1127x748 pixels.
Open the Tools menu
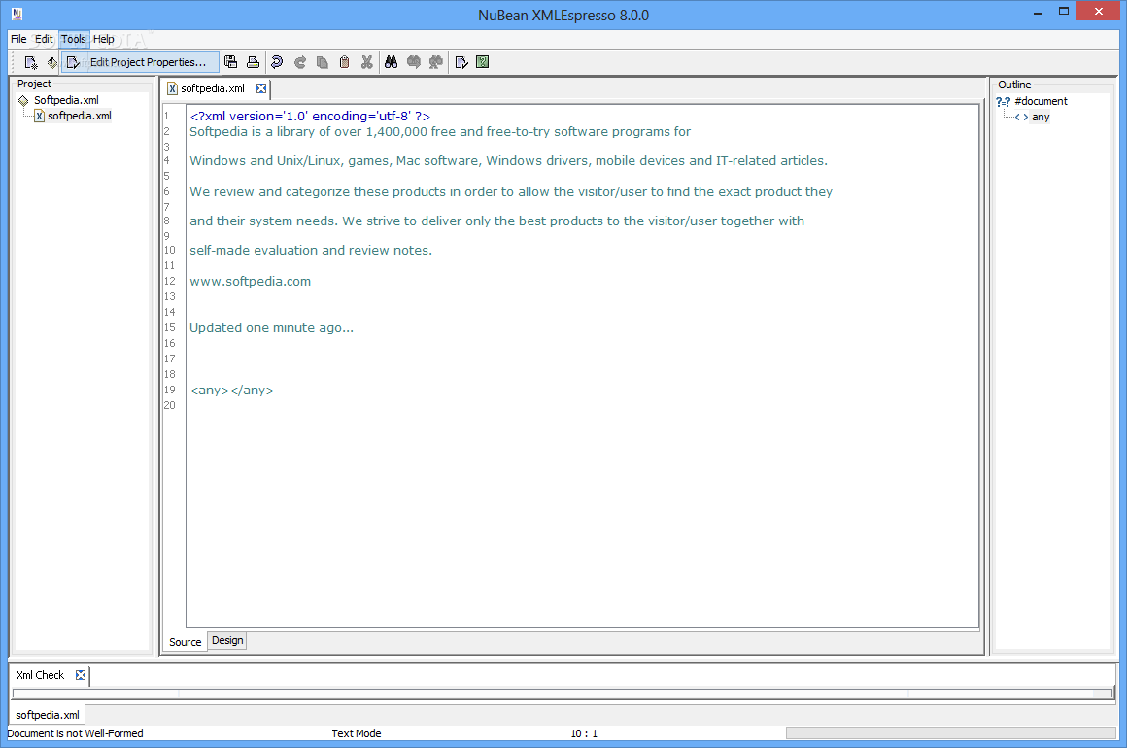coord(73,39)
